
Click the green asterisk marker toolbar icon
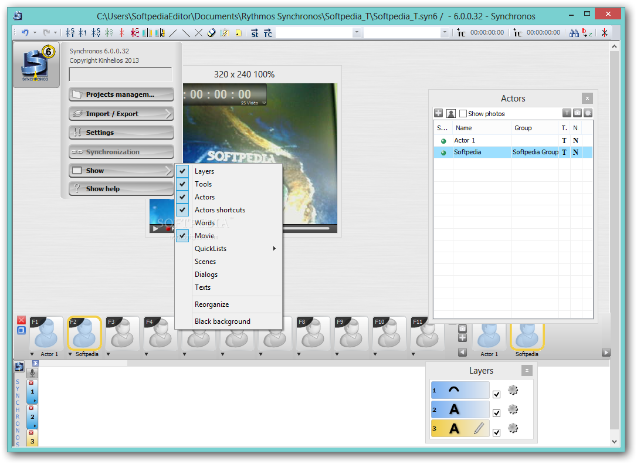coord(109,33)
